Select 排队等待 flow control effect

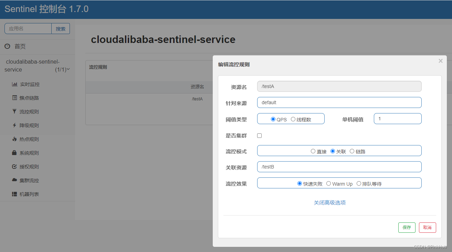tap(359, 184)
